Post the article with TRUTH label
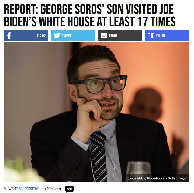Screen dimensions: 194x193 click(x=160, y=35)
